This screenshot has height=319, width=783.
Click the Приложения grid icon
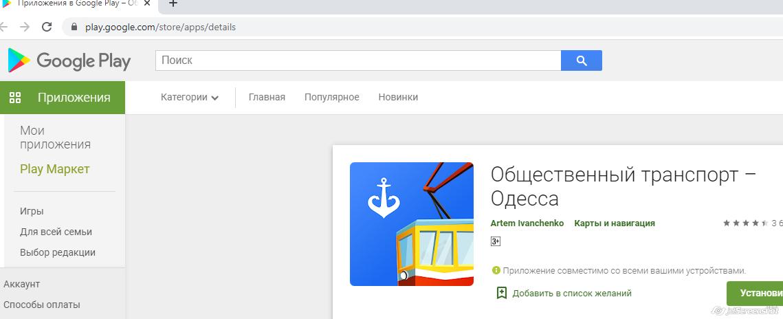[x=15, y=98]
